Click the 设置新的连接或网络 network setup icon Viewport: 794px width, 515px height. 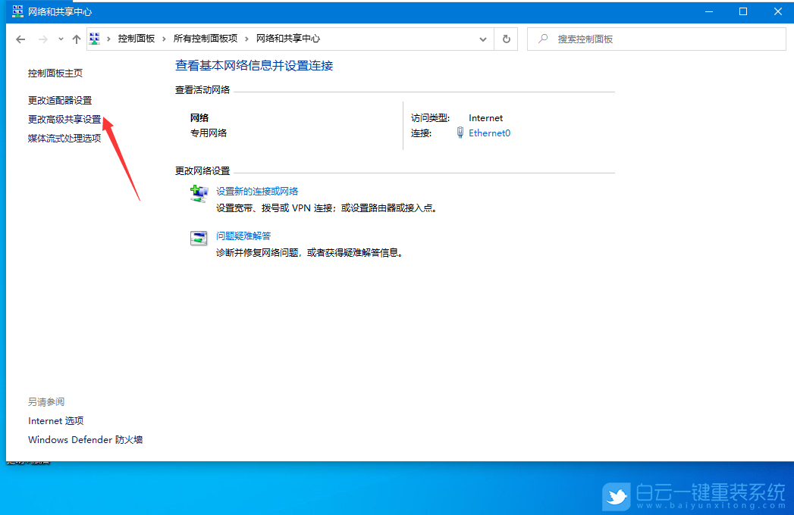coord(199,193)
